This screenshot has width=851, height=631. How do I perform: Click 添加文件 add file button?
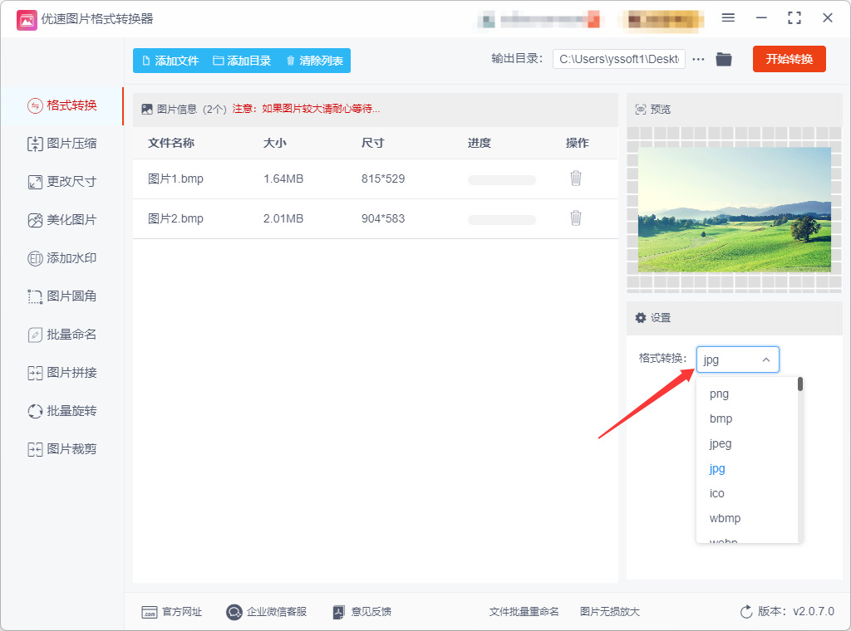tap(170, 61)
